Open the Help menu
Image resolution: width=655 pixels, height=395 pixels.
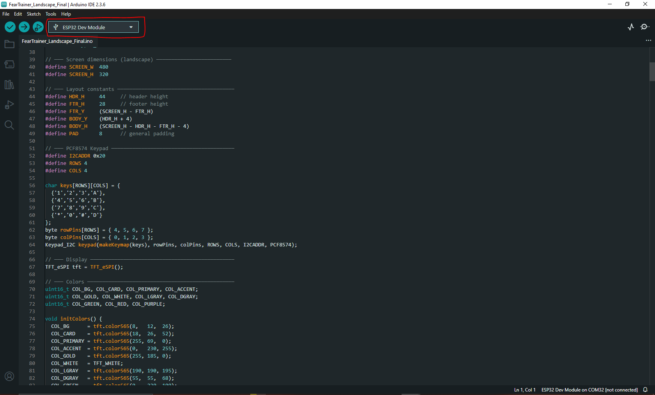(66, 14)
